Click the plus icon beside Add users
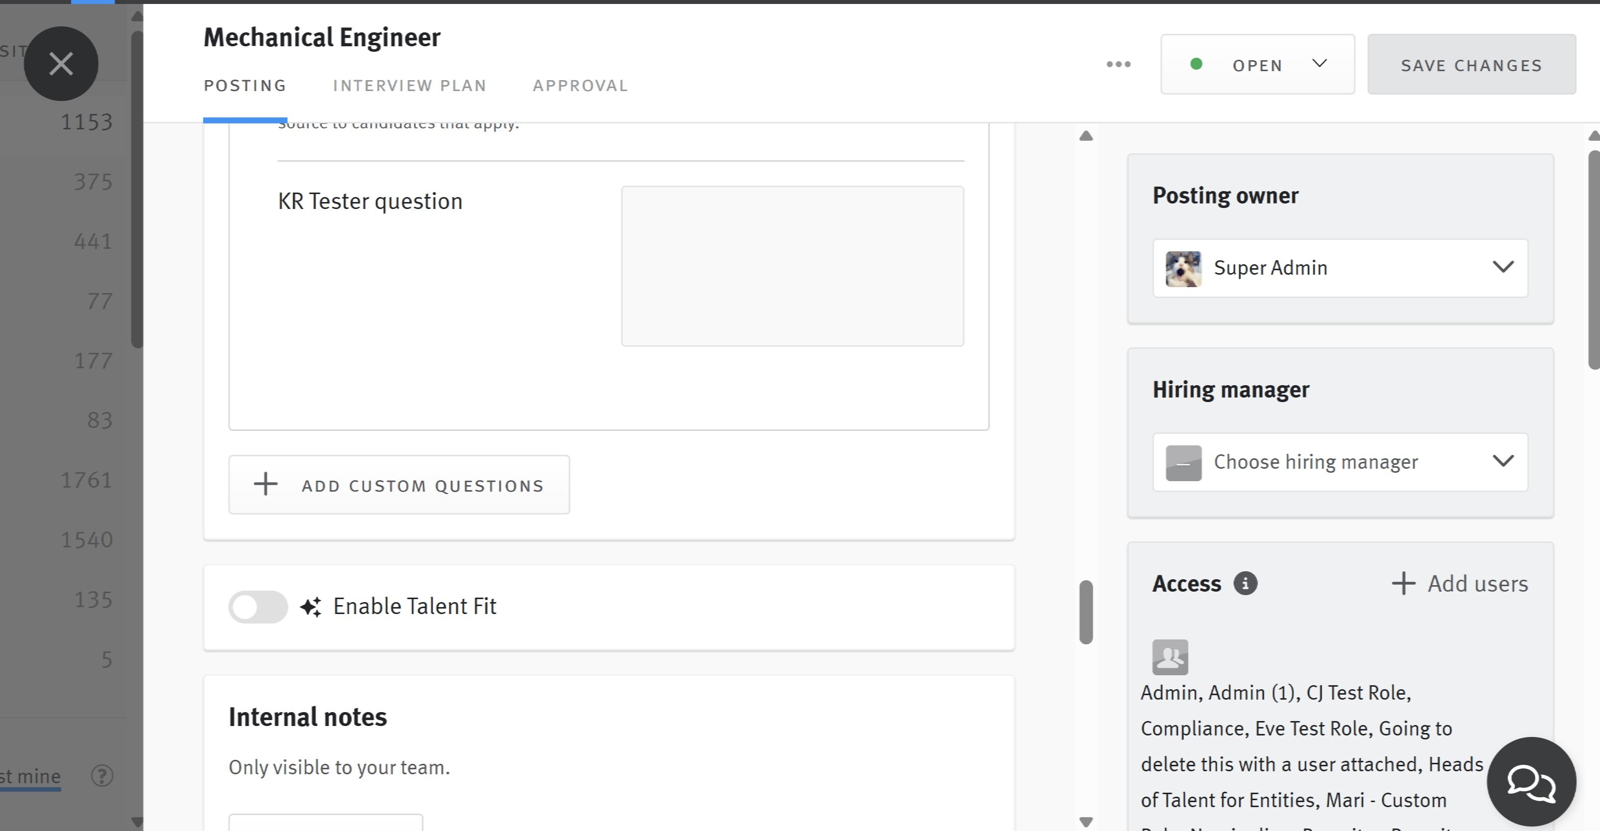 pyautogui.click(x=1402, y=583)
